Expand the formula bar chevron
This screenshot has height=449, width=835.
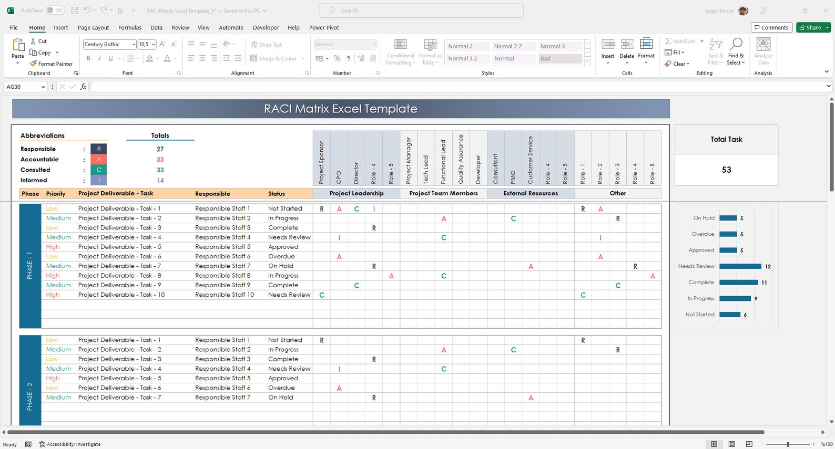tap(829, 86)
